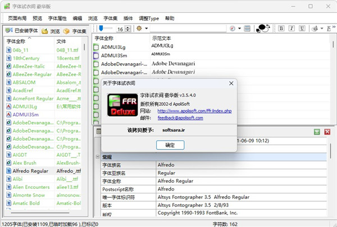This screenshot has height=227, width=337.
Task: Click the font size field showing 16
Action: [x=121, y=29]
